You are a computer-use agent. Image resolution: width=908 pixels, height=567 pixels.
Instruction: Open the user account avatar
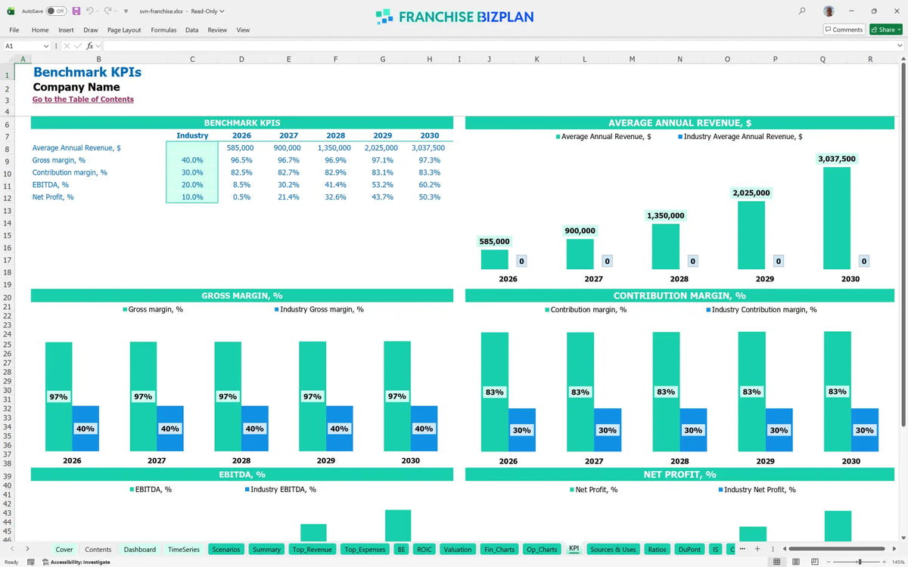[x=830, y=11]
